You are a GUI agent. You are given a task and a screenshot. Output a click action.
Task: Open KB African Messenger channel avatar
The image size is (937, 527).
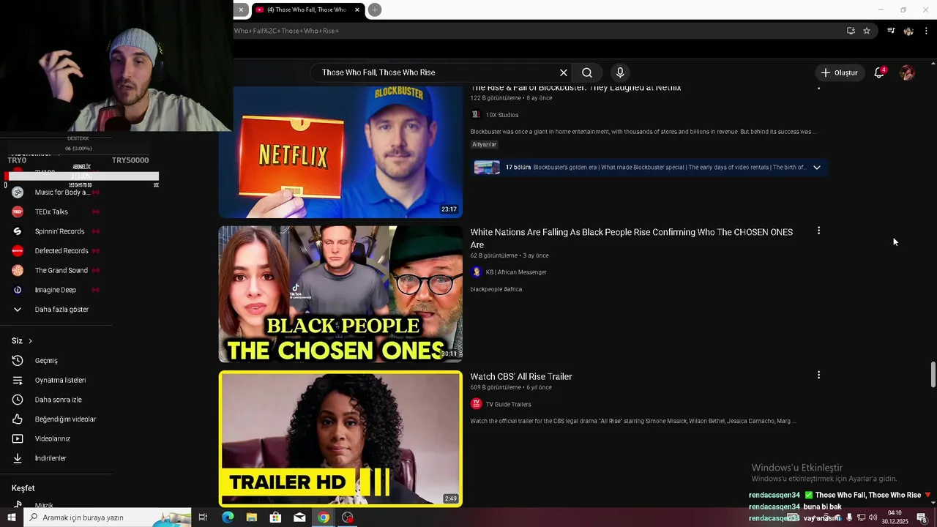[476, 272]
